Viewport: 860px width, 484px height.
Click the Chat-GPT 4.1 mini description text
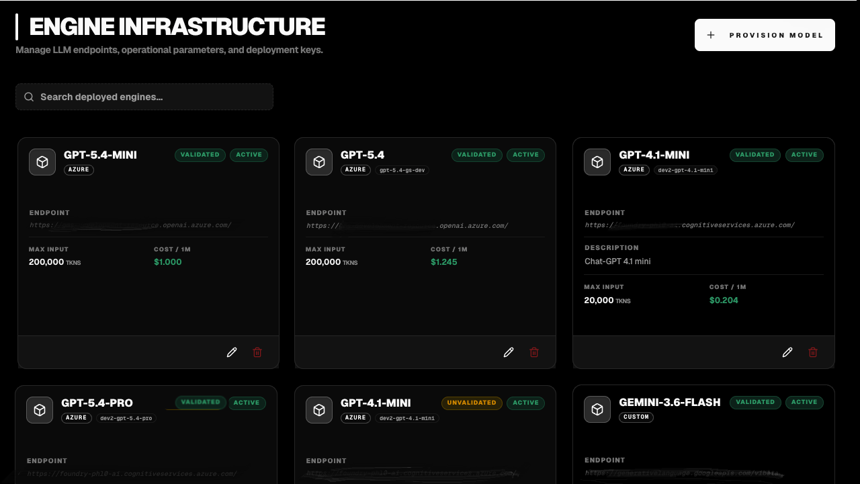[617, 261]
